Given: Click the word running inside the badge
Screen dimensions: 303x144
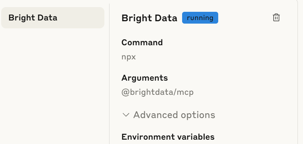Looking at the screenshot, I should [x=200, y=18].
